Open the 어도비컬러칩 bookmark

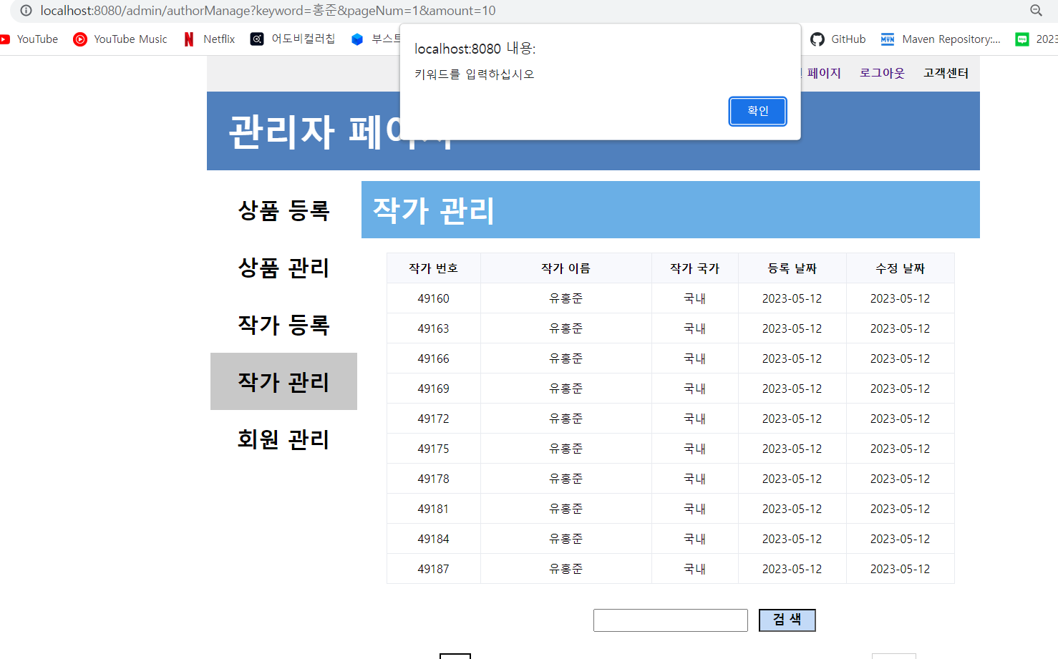click(x=293, y=39)
